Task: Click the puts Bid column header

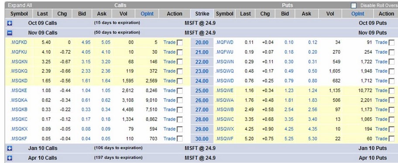Action: 285,14
